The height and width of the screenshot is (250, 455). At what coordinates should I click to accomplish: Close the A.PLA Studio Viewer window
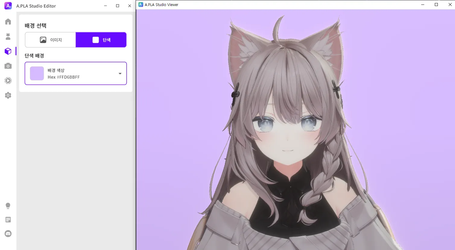[x=450, y=5]
